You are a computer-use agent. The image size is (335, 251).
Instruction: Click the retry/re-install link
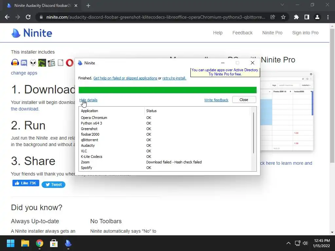point(174,78)
